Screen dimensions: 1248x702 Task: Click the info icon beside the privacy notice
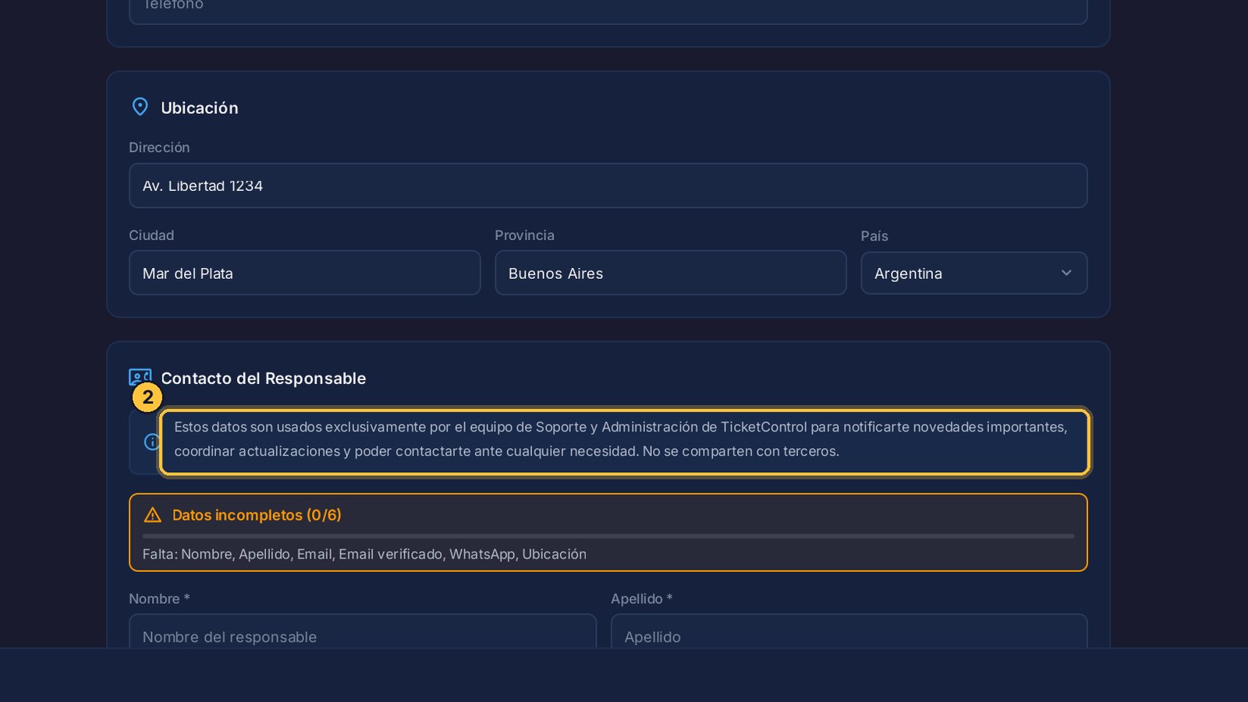tap(151, 442)
